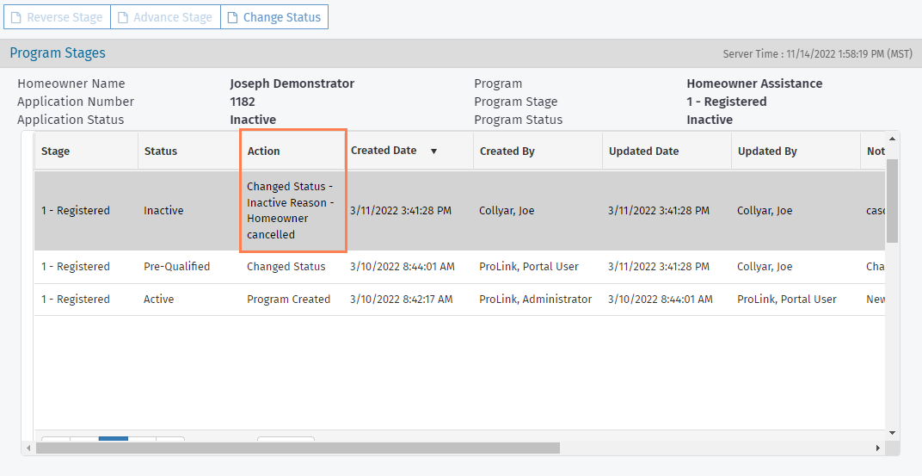Image resolution: width=922 pixels, height=476 pixels.
Task: Click the highlighted current page button
Action: pos(114,440)
